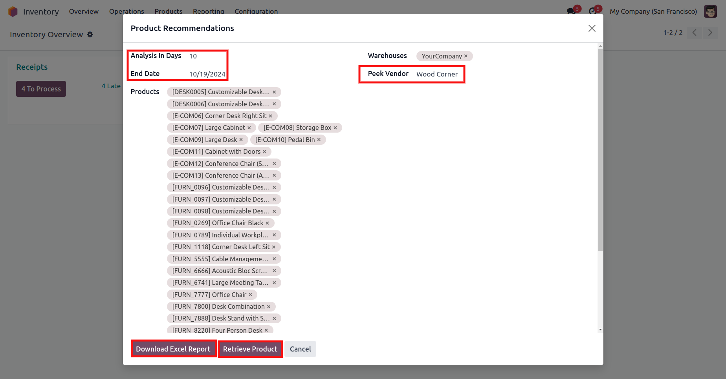Open the activities clock icon
Viewport: 726px width, 379px height.
point(593,11)
